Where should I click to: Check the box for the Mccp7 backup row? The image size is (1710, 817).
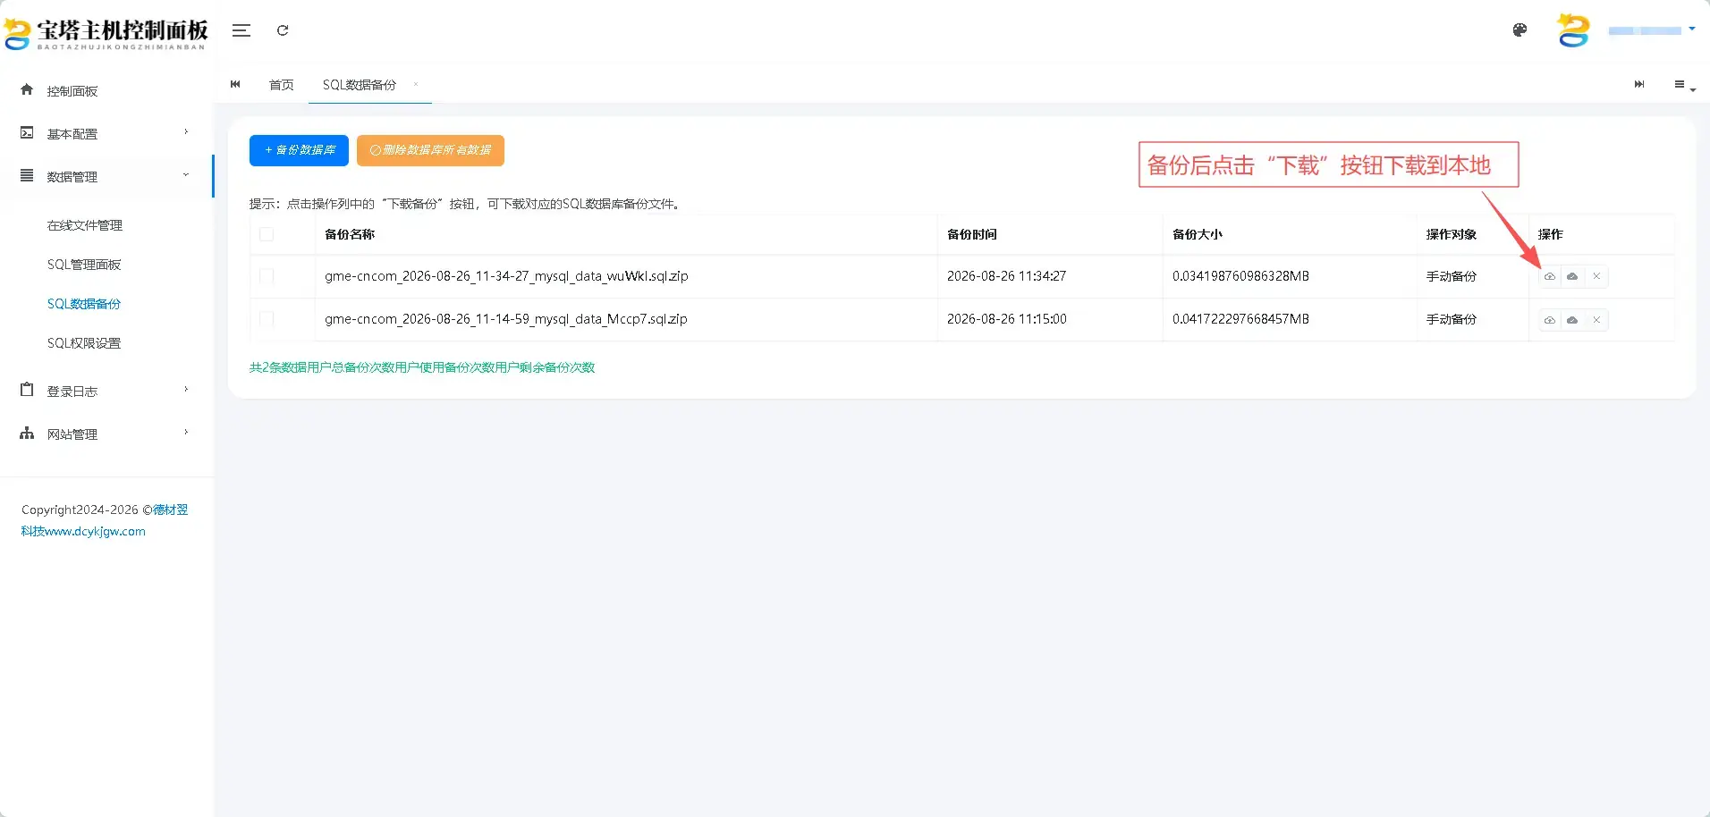click(267, 319)
